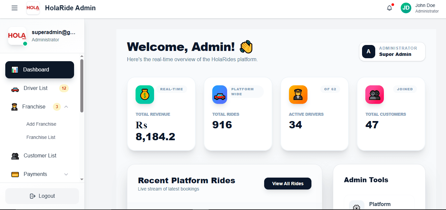Collapse the Franchise submenu chevron
Image resolution: width=446 pixels, height=210 pixels.
(66, 107)
